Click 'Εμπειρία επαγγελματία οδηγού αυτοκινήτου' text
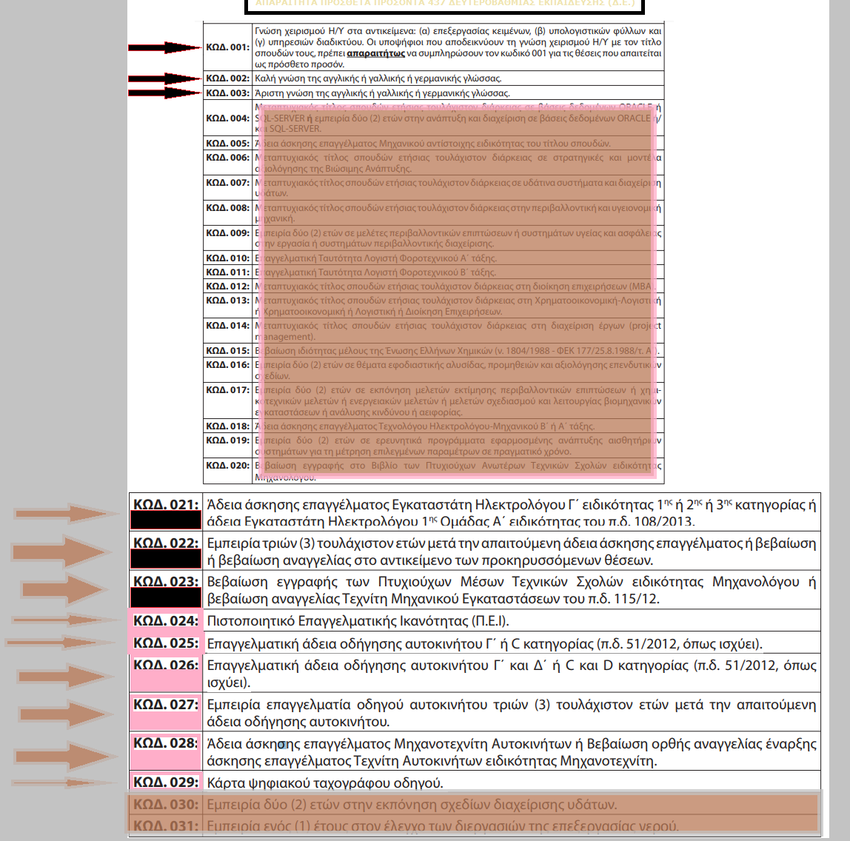The width and height of the screenshot is (850, 841). pos(511,713)
